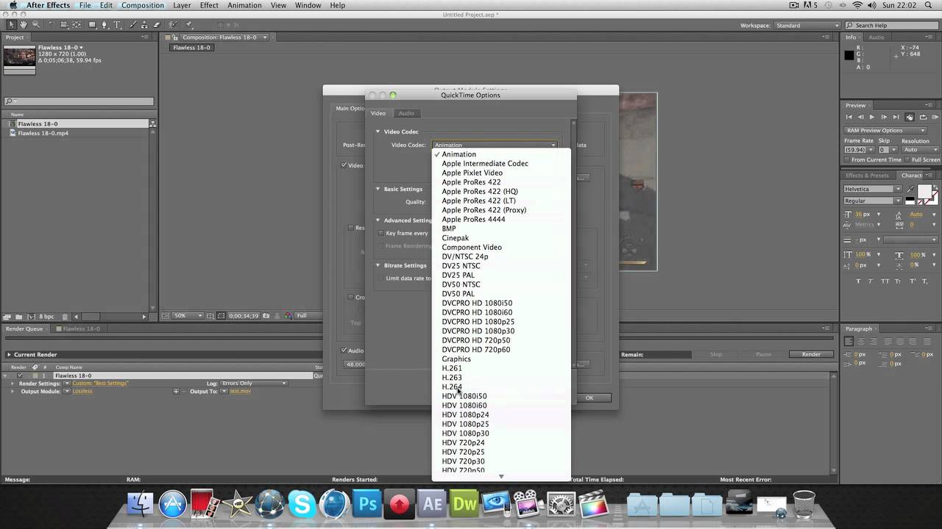
Task: Click the fill color swatch in Character panel
Action: [924, 191]
